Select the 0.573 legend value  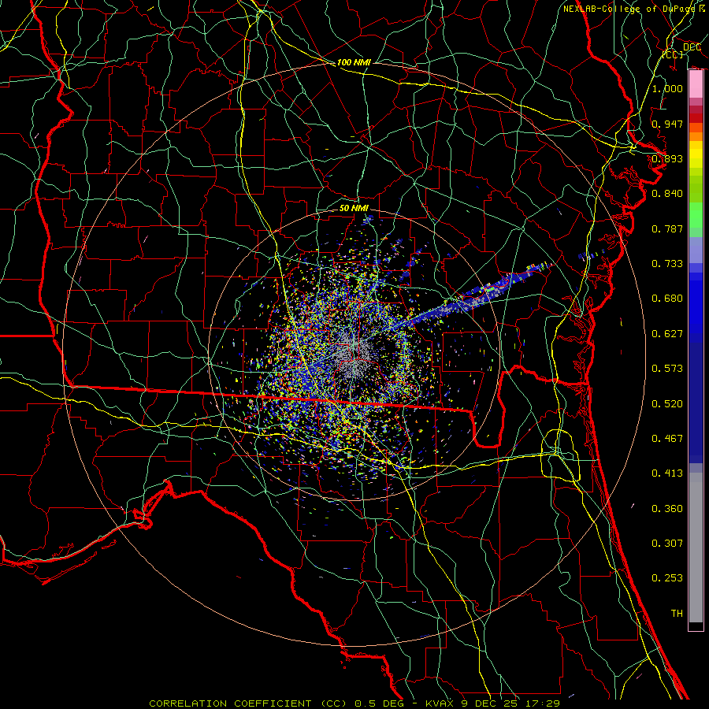pos(667,369)
